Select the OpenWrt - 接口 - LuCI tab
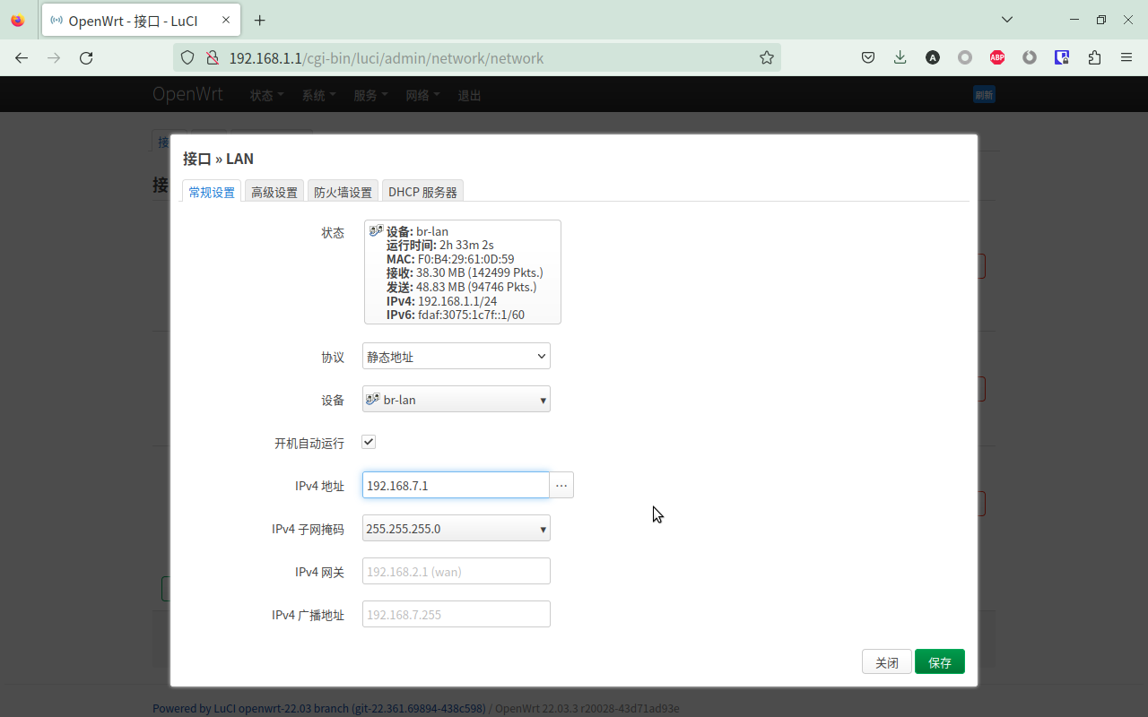 point(139,20)
